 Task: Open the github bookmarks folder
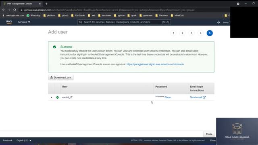(63, 15)
